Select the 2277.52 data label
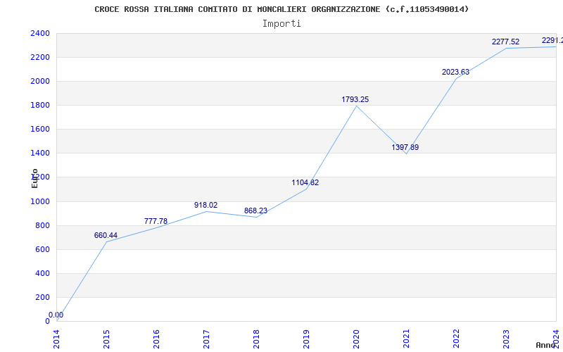The image size is (563, 352). [505, 42]
